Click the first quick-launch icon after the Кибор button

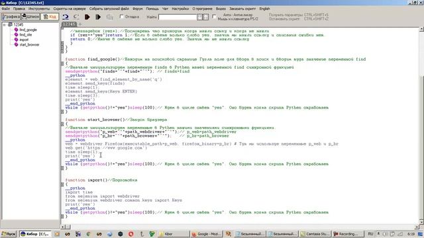coord(57,234)
